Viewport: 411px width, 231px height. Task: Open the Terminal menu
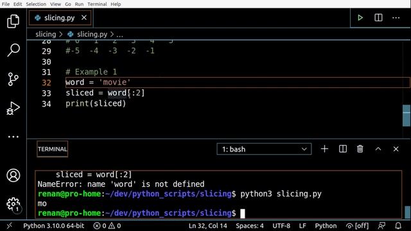click(x=97, y=4)
